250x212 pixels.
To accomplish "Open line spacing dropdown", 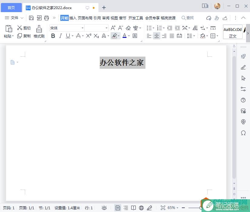I will (x=194, y=36).
